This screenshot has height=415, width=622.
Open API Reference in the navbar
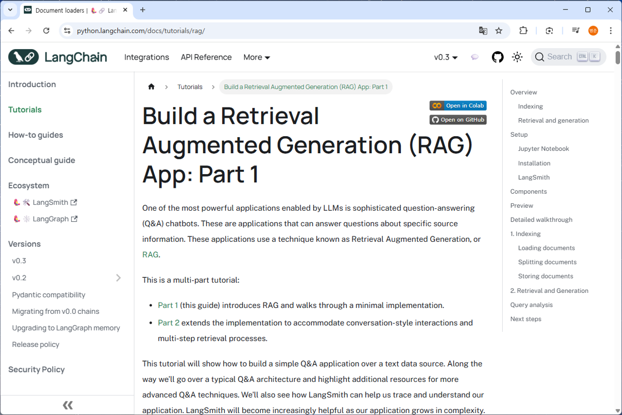pos(206,57)
